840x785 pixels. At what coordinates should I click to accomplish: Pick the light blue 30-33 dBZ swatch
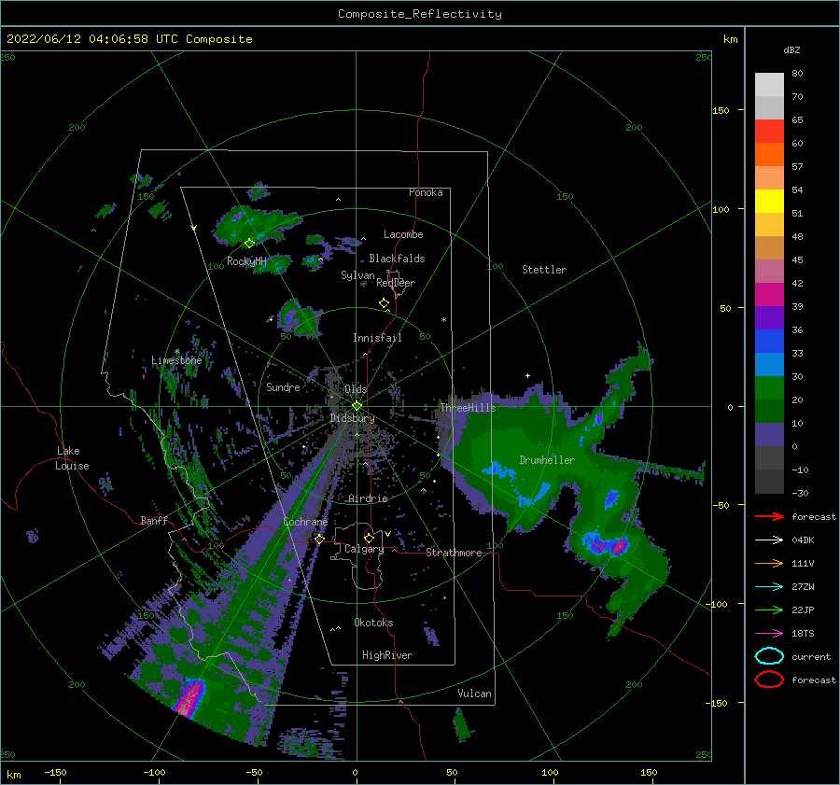click(769, 364)
